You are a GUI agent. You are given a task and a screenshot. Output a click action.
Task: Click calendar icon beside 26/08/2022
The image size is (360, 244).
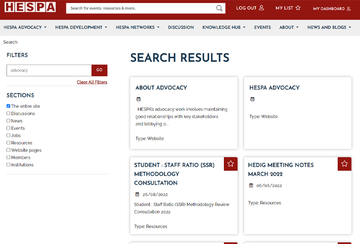(137, 194)
